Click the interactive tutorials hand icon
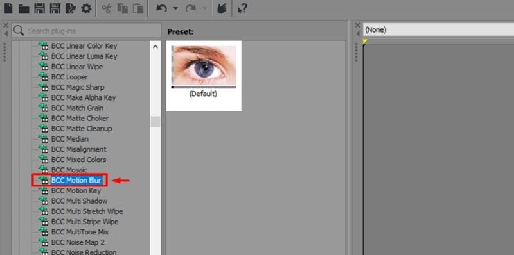 [x=222, y=8]
